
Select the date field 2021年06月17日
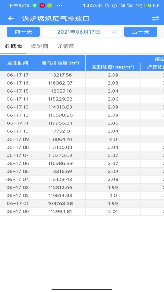click(x=82, y=32)
